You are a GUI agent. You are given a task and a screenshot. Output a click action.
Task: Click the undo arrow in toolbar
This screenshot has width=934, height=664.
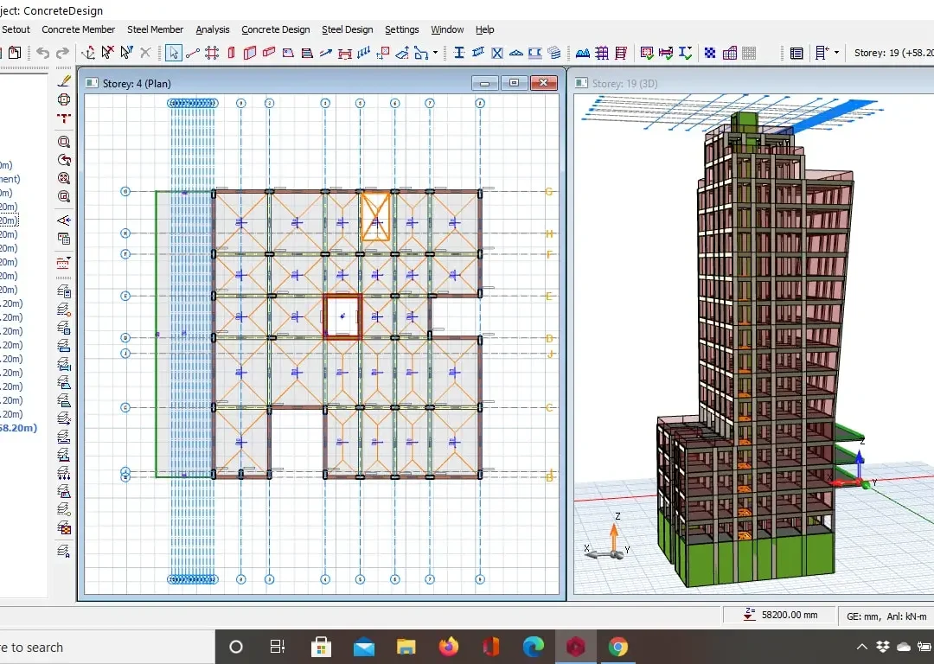pos(42,53)
